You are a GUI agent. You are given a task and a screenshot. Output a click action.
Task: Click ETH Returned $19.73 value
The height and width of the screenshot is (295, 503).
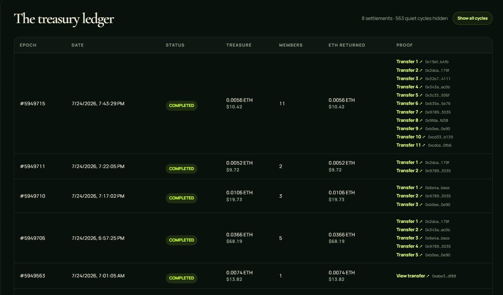tap(337, 199)
